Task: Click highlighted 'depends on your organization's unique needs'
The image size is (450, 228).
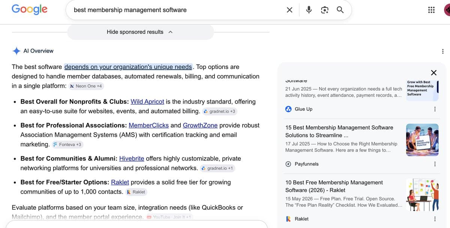Action: coord(128,67)
